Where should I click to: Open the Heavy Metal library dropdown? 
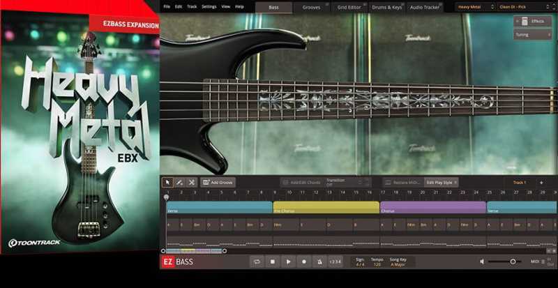[475, 7]
